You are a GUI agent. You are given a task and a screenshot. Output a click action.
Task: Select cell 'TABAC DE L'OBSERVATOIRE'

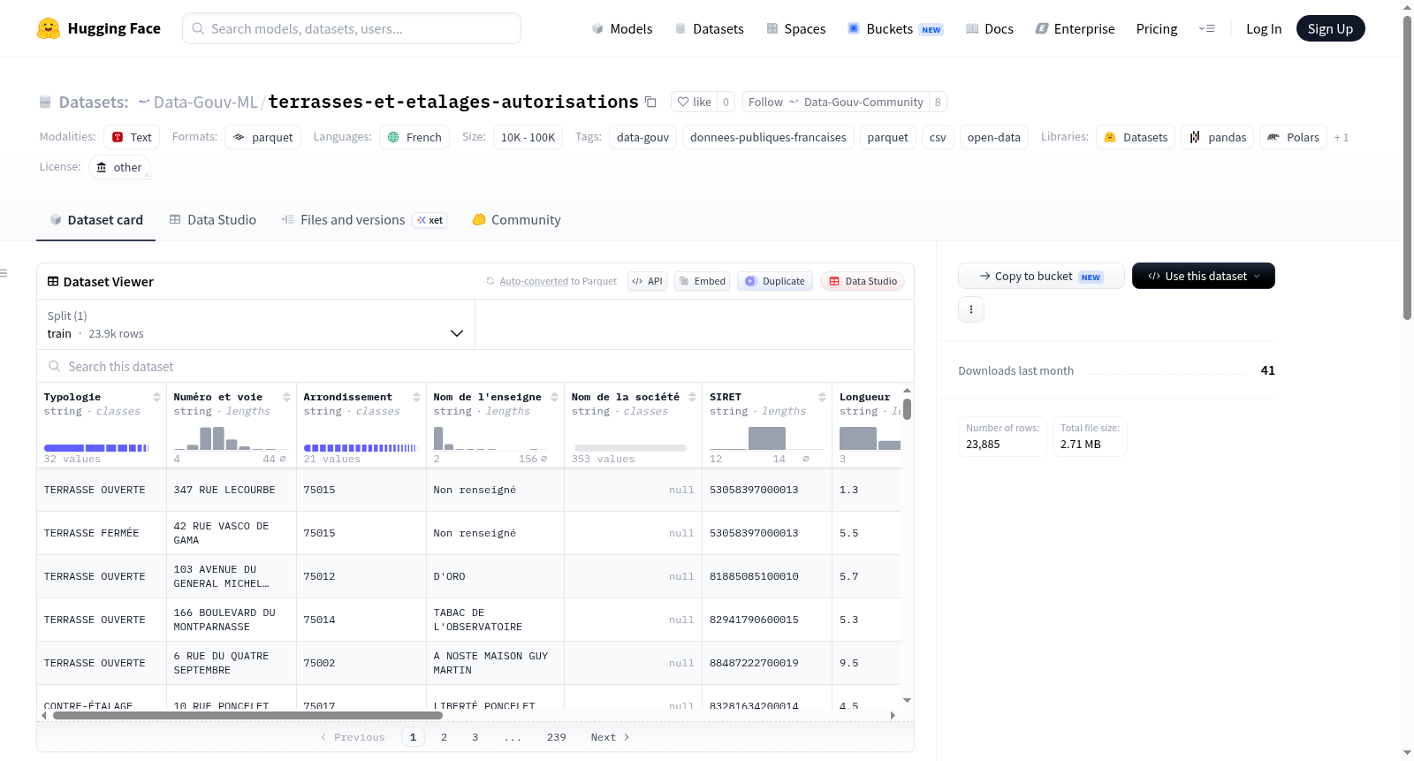[x=495, y=620]
